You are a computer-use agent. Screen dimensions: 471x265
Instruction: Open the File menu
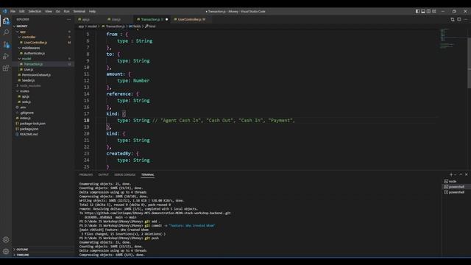click(x=13, y=11)
